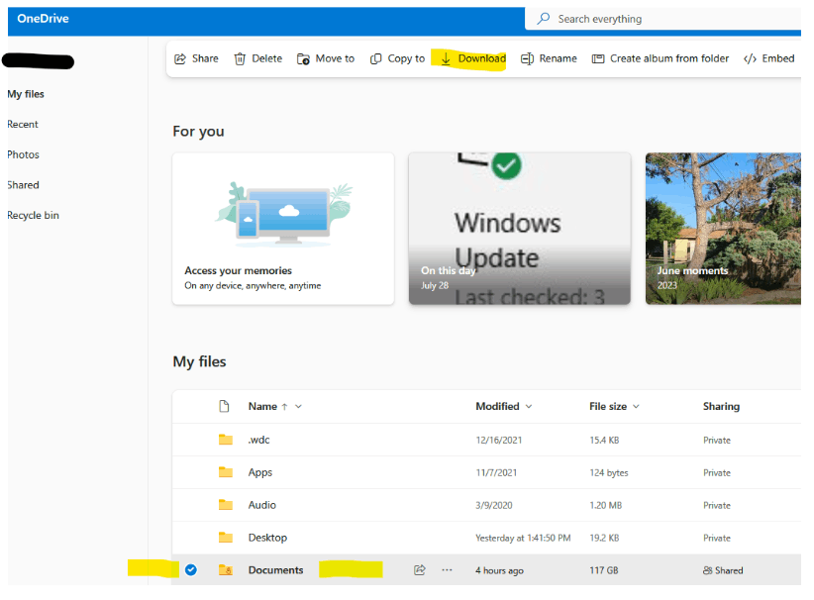Viewport: 814px width, 600px height.
Task: Open the Access your memories card
Action: coord(283,229)
